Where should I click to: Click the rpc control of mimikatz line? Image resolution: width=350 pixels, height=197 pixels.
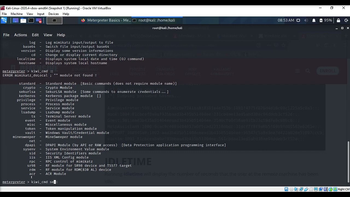tap(61, 161)
